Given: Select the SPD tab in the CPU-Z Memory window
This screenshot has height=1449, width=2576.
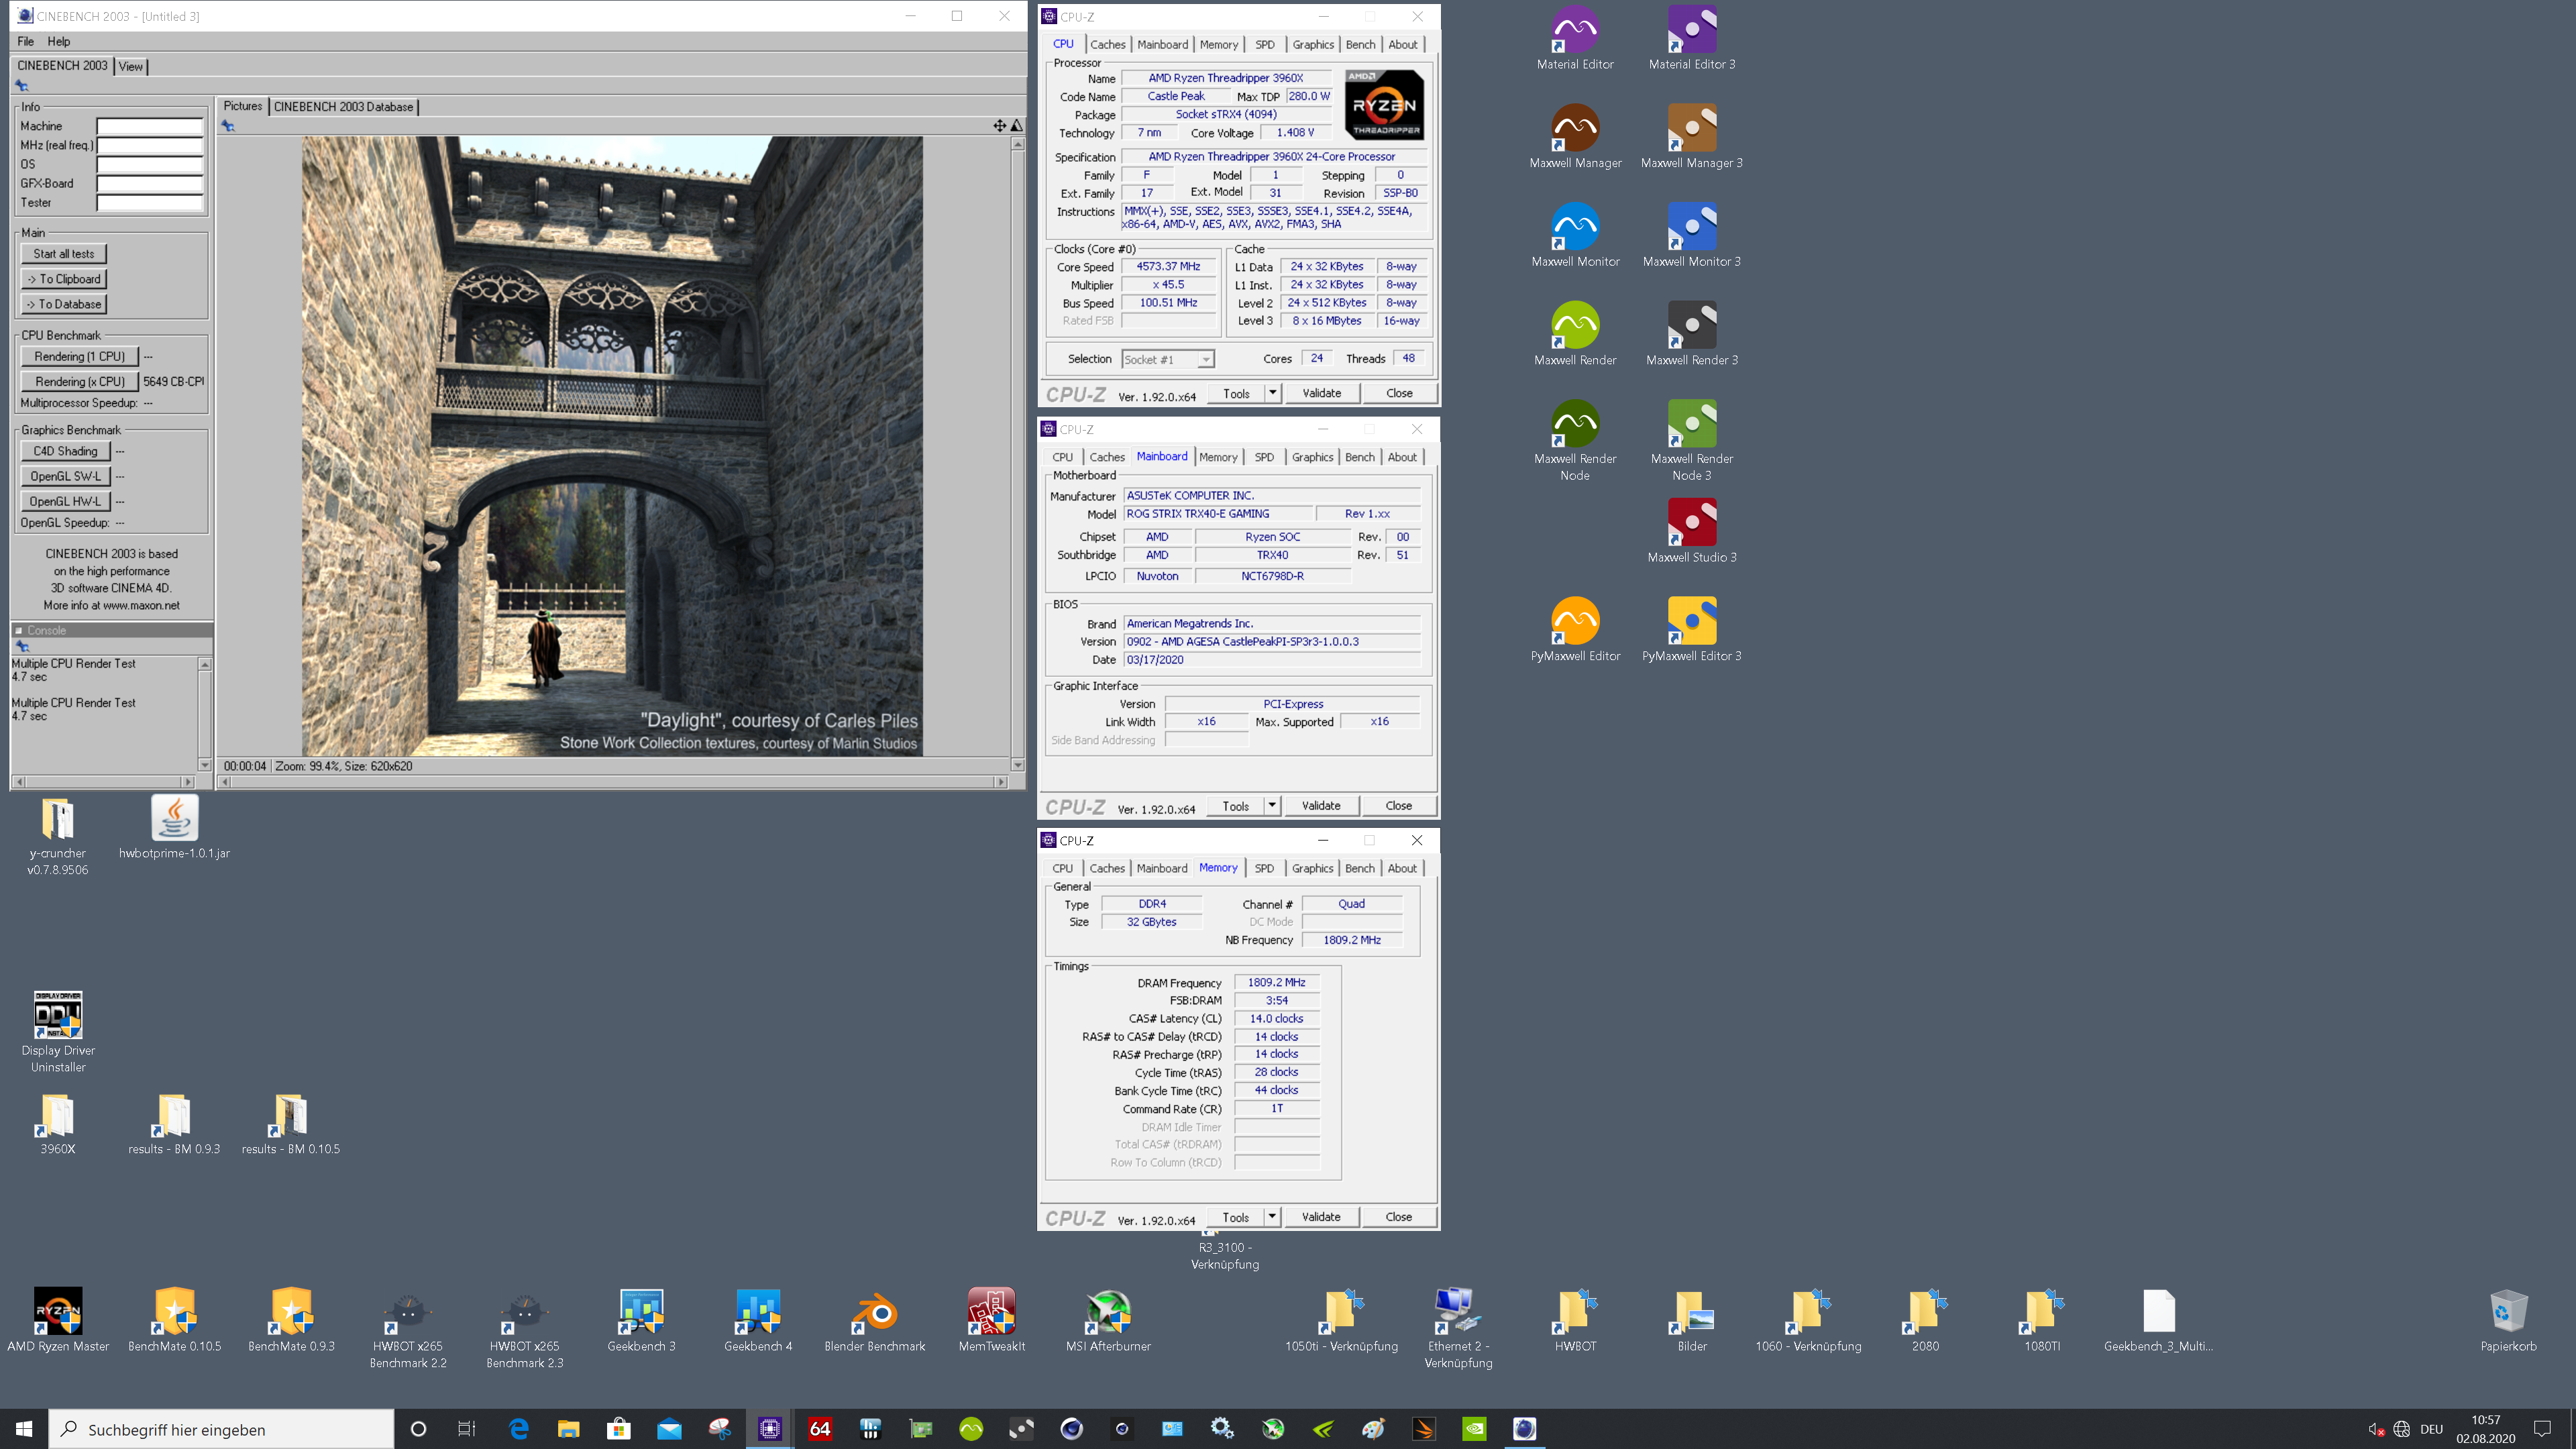Looking at the screenshot, I should click(1264, 868).
